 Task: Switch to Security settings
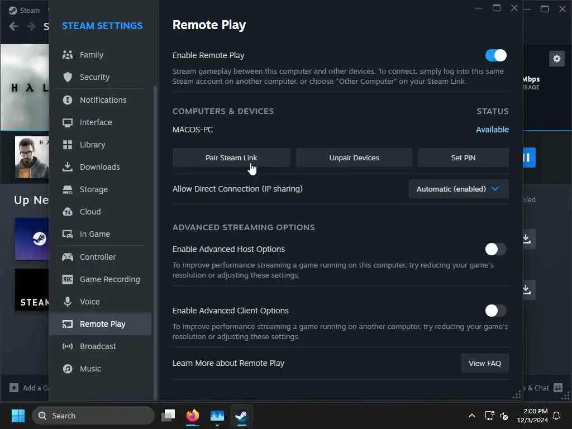[x=101, y=77]
